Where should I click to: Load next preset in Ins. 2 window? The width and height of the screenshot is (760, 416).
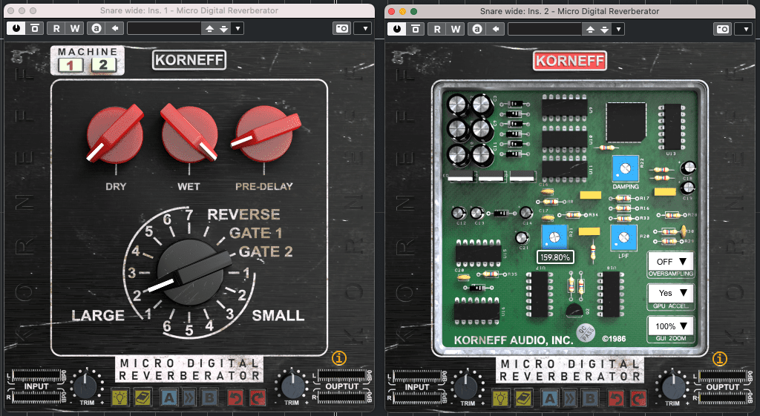604,29
